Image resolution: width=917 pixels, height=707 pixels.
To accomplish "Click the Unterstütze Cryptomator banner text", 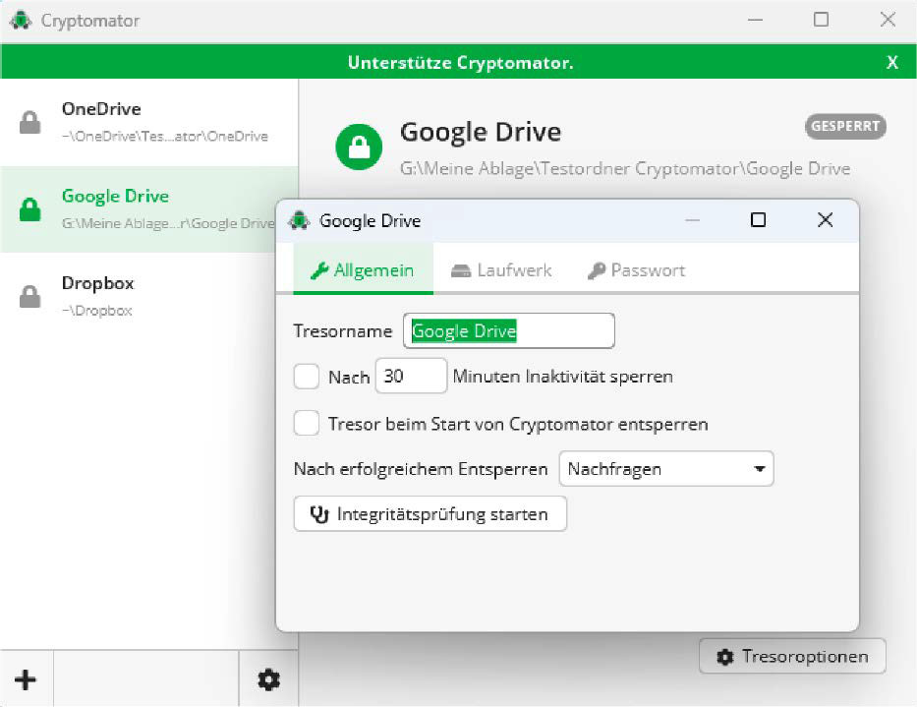I will [x=460, y=62].
